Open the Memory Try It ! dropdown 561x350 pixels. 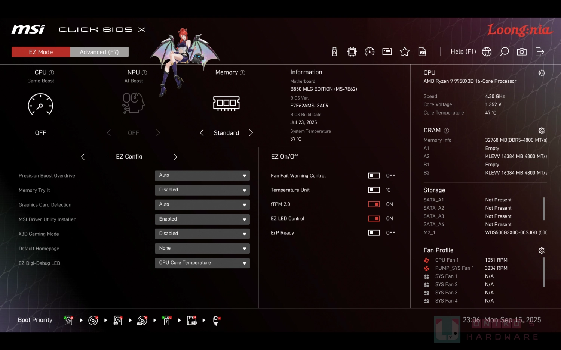click(x=202, y=190)
